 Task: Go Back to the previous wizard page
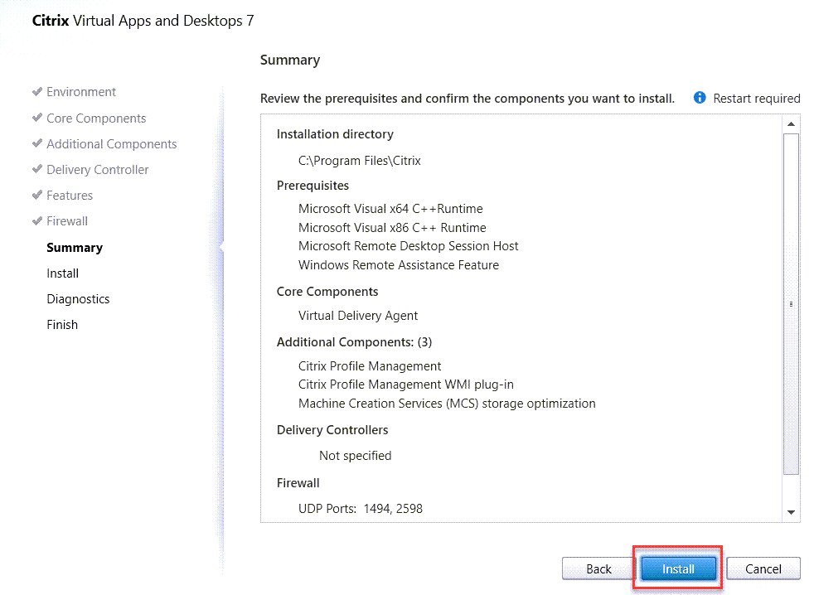coord(598,568)
